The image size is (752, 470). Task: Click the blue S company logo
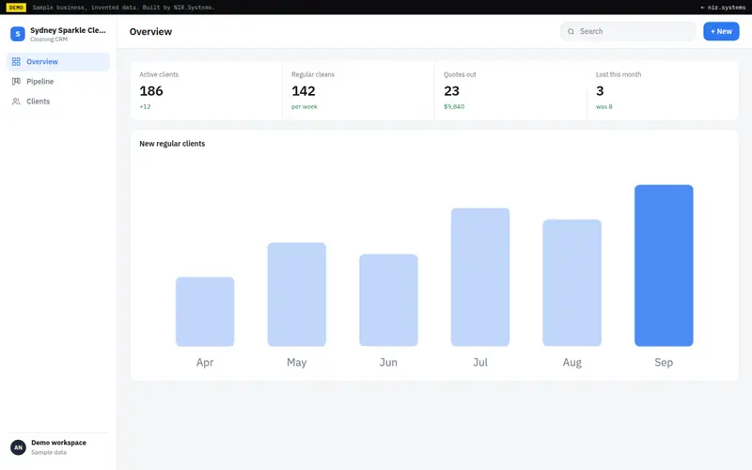click(18, 34)
